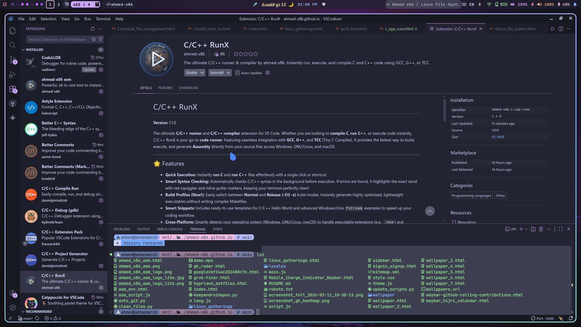The width and height of the screenshot is (581, 327).
Task: Click the scroll-to-top round arrow button
Action: (x=430, y=211)
